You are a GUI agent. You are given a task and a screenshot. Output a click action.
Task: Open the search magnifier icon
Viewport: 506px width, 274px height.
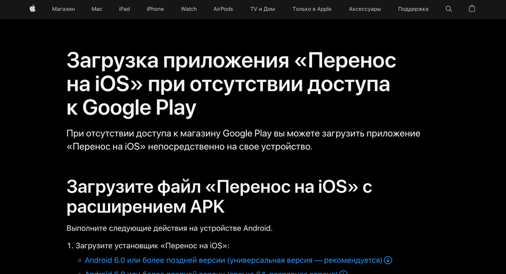pos(448,9)
